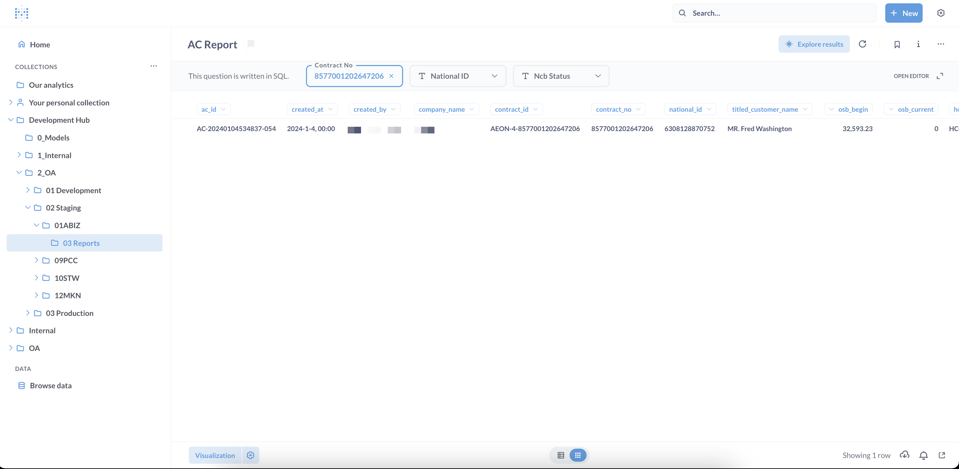Click the refresh results icon
The width and height of the screenshot is (959, 469).
tap(862, 44)
